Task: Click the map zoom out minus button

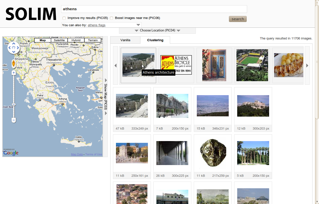Action: click(x=14, y=120)
